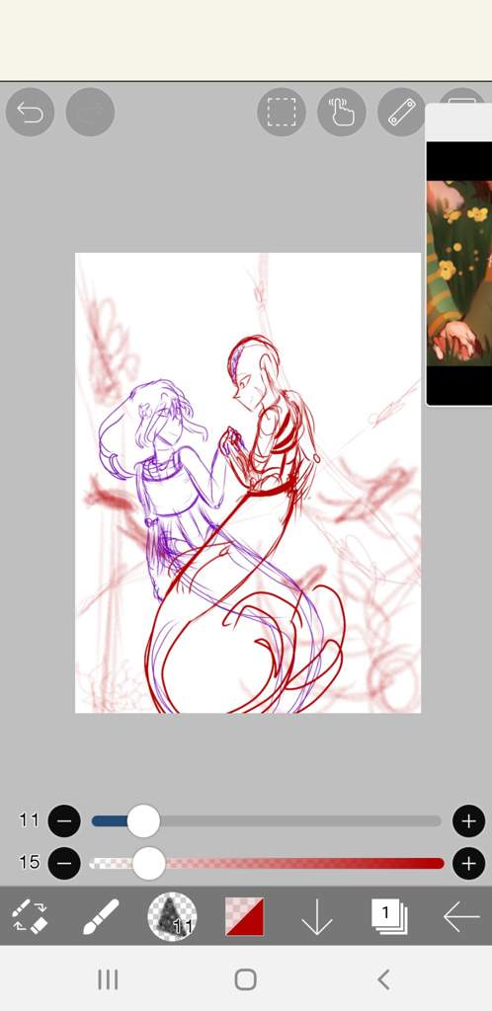The width and height of the screenshot is (492, 1011).
Task: Tap the undo arrow button
Action: [x=30, y=113]
